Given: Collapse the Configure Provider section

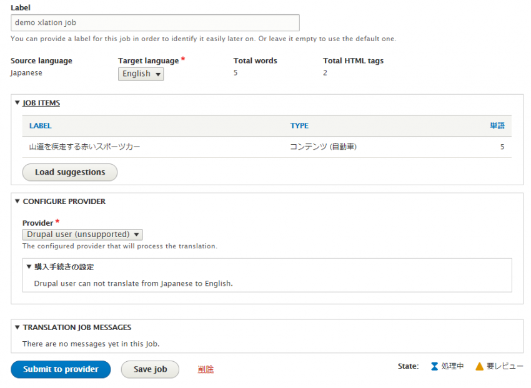Looking at the screenshot, I should [17, 201].
